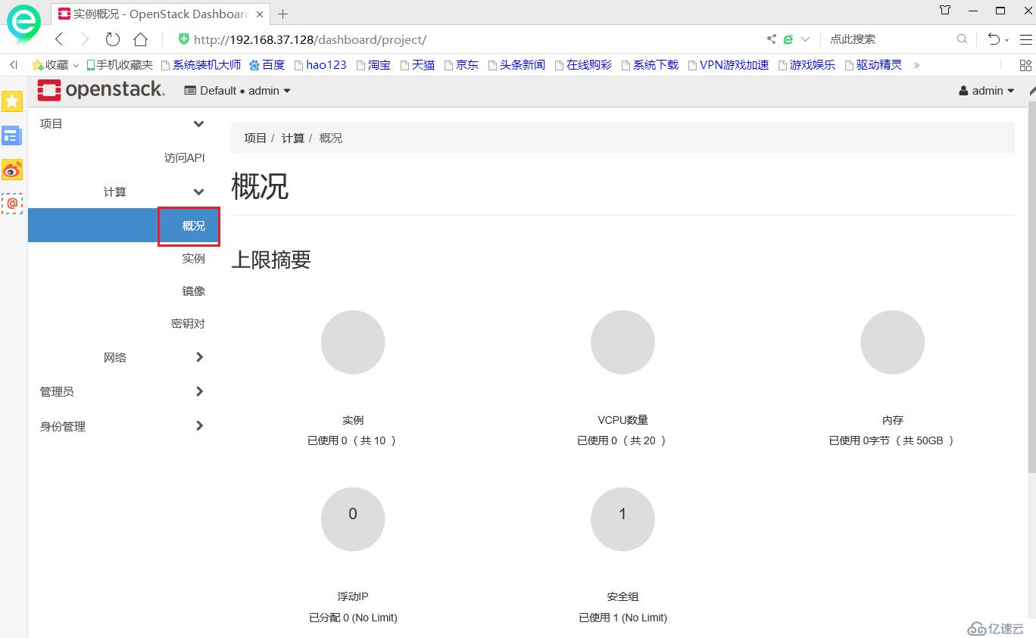This screenshot has width=1036, height=638.
Task: Open the 收藏 favorites bookmark menu
Action: pyautogui.click(x=55, y=65)
